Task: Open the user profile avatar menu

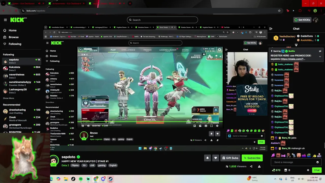Action: pos(316,20)
